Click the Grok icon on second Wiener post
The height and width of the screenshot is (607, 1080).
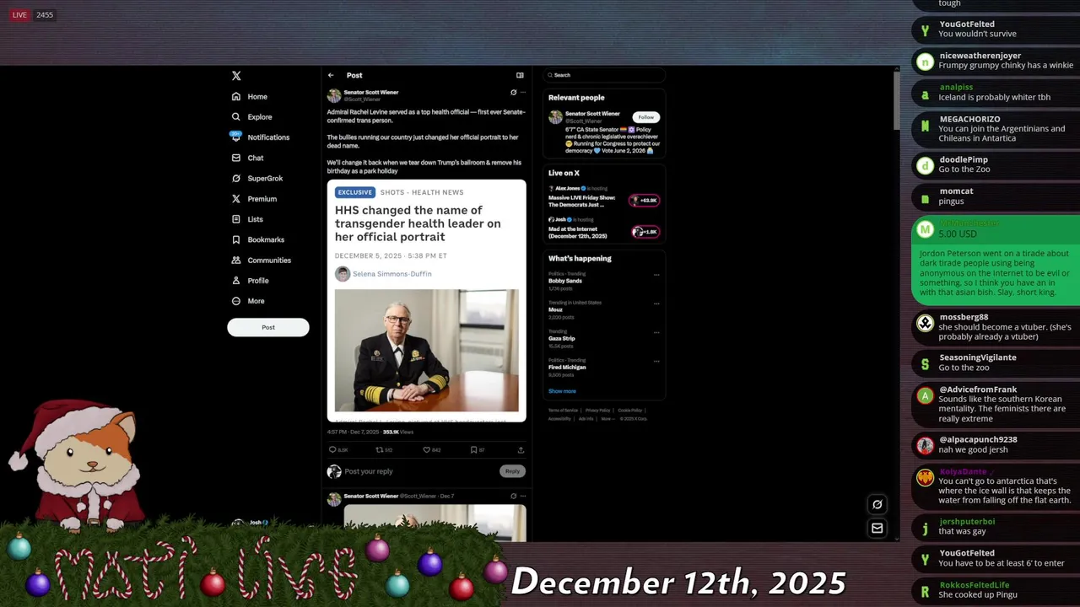(x=513, y=496)
